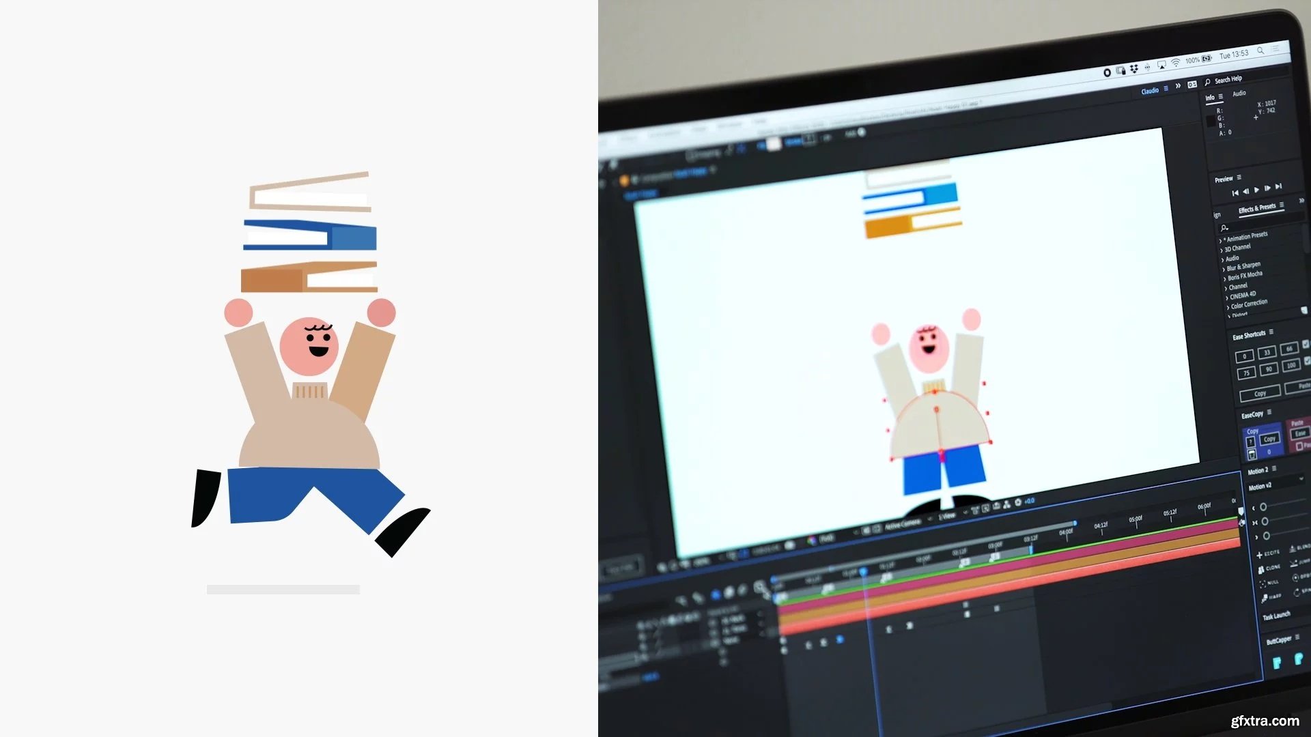Expand the Blur & Sharpen effects category
Screen dimensions: 1311x737
click(1224, 269)
